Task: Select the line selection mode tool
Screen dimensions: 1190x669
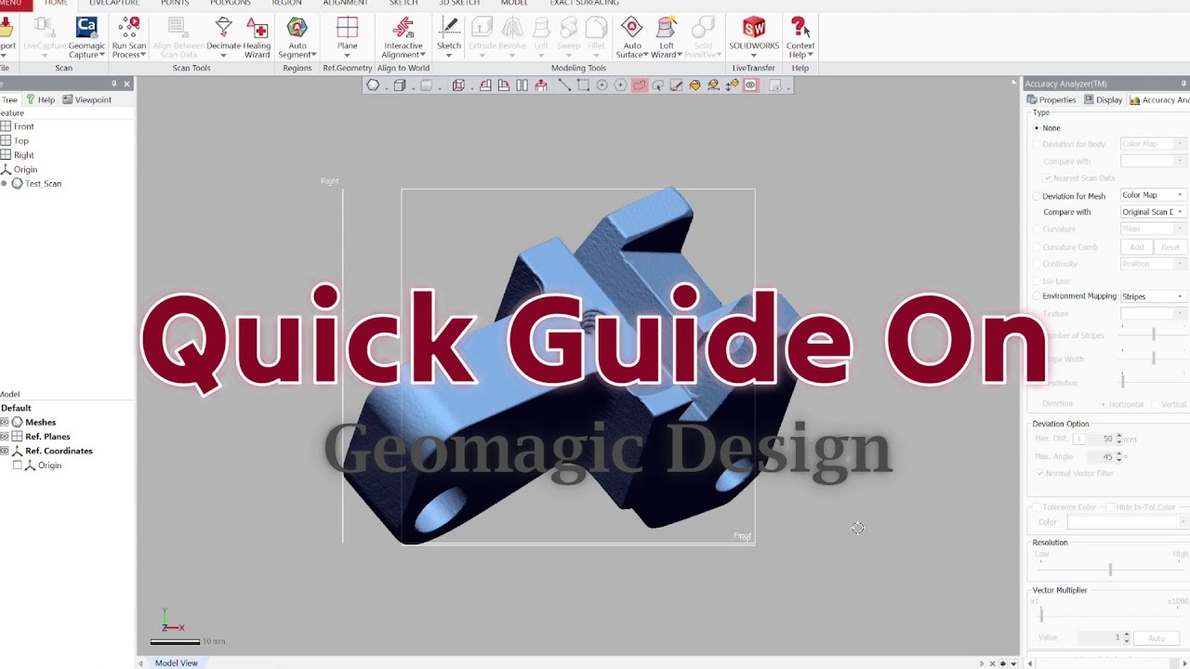Action: tap(564, 85)
